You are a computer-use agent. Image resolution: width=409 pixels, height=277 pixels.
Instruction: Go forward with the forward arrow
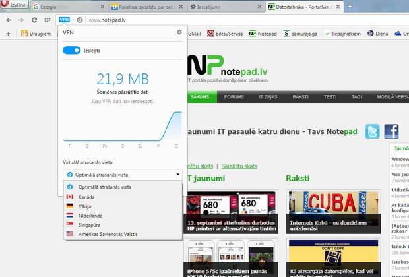click(x=21, y=20)
